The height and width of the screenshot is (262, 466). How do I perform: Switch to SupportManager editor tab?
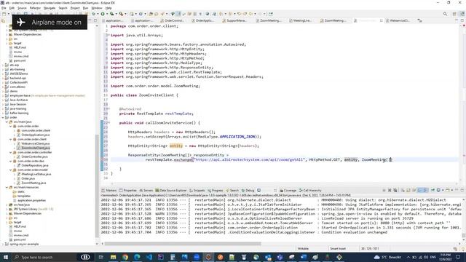234,20
